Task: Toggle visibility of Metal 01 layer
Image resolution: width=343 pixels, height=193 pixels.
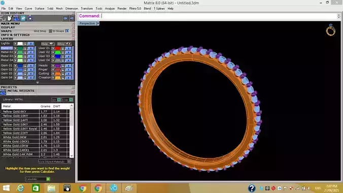Action: [31, 48]
